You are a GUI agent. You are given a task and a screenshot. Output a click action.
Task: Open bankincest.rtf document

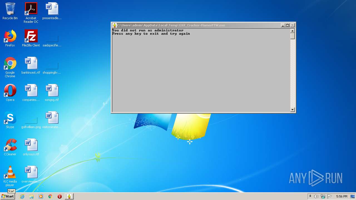pyautogui.click(x=31, y=66)
